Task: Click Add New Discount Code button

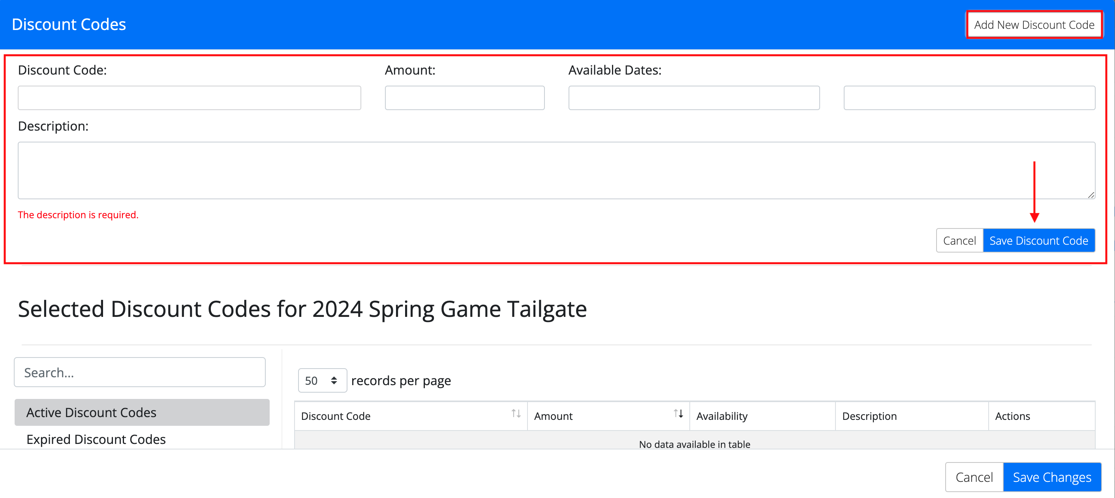Action: (x=1034, y=24)
